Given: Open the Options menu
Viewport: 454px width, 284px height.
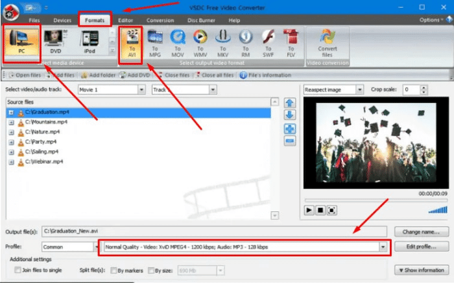Looking at the screenshot, I should click(x=431, y=20).
